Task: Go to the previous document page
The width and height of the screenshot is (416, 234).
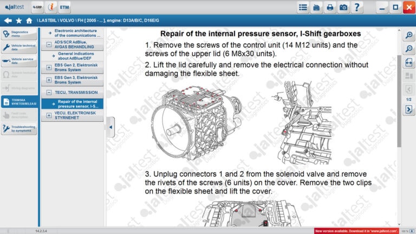Action: click(x=409, y=89)
